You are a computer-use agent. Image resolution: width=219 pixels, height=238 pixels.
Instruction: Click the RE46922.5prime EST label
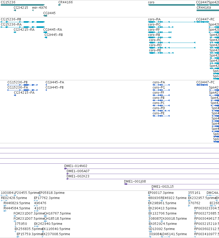tap(173, 198)
